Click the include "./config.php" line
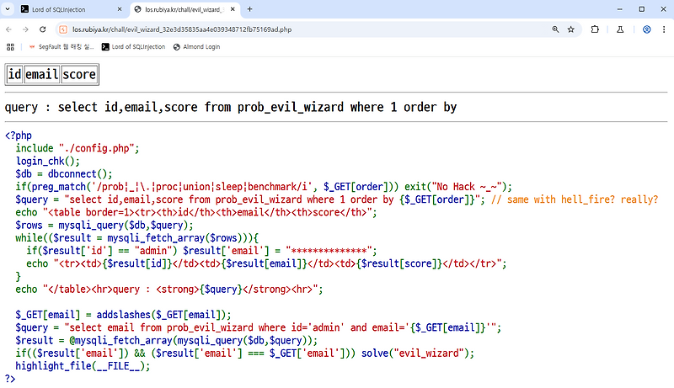674x388 pixels. (x=78, y=148)
